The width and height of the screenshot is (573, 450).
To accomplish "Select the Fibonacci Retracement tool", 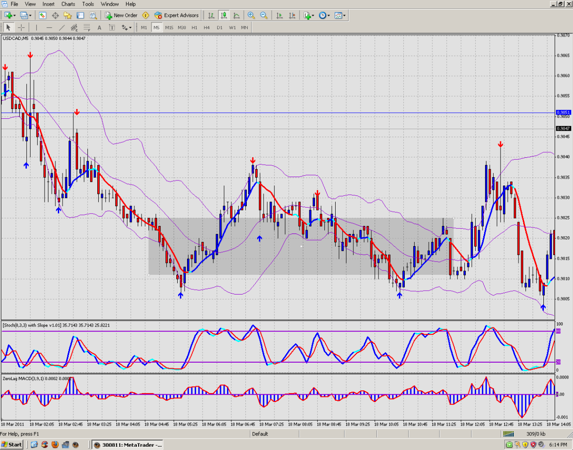I will tap(87, 27).
